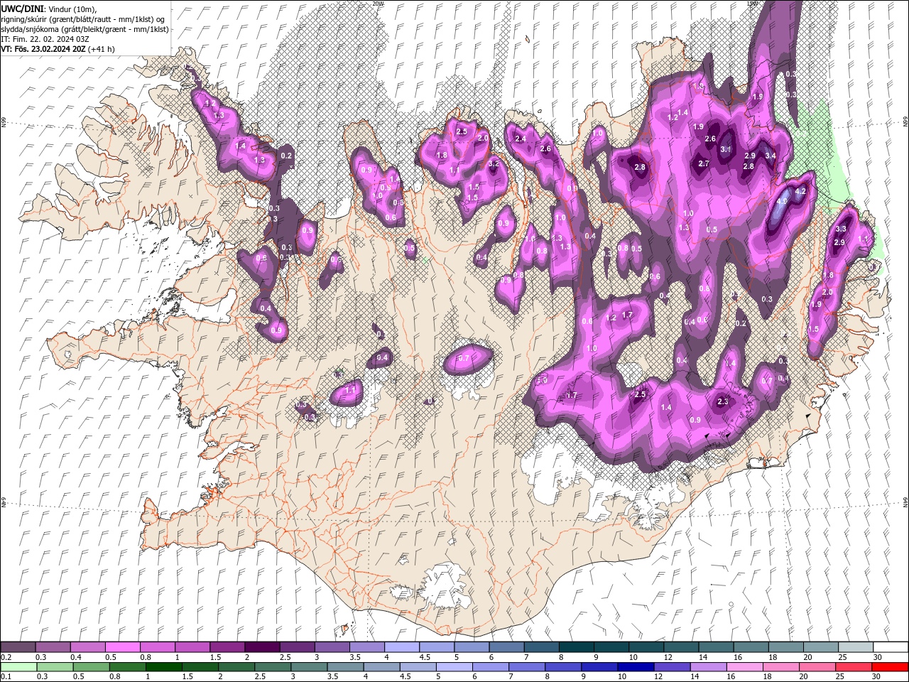Click the light pink 16–18 rain legend swatch
Viewport: 909px width, 682px height.
point(744,667)
